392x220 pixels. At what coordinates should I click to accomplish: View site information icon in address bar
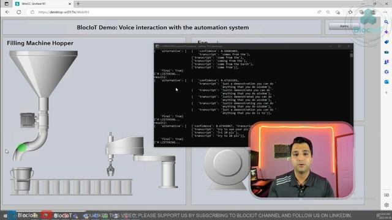point(32,12)
